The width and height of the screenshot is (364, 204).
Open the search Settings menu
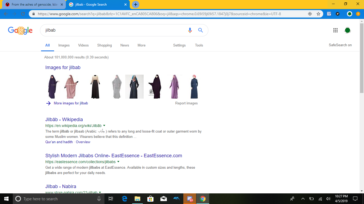coord(179,45)
